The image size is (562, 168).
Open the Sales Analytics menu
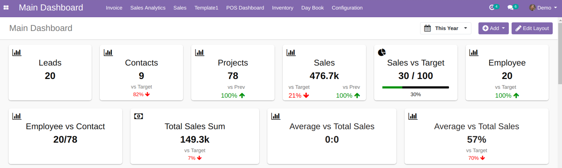coord(148,8)
